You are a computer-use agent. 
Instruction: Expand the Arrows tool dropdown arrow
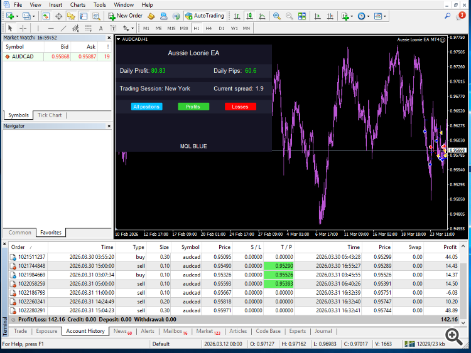[133, 28]
